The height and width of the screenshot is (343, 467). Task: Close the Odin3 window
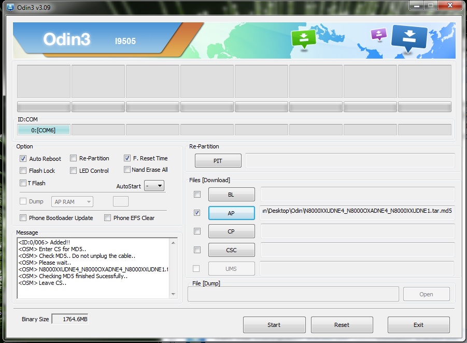(x=450, y=5)
